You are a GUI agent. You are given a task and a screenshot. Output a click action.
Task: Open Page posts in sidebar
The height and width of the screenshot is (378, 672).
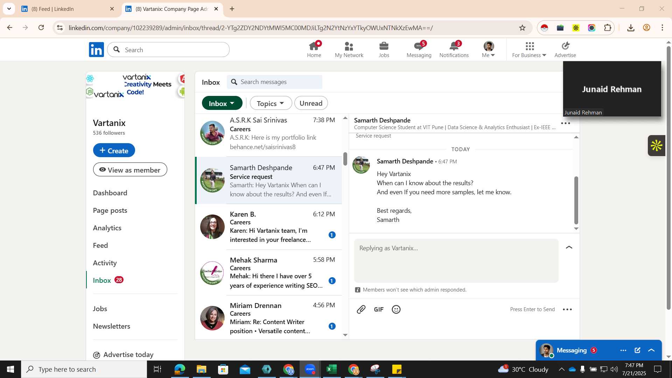110,210
